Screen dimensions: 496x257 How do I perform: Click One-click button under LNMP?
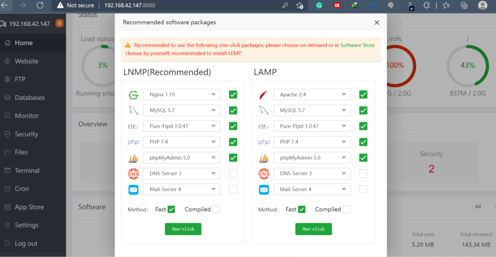(183, 229)
